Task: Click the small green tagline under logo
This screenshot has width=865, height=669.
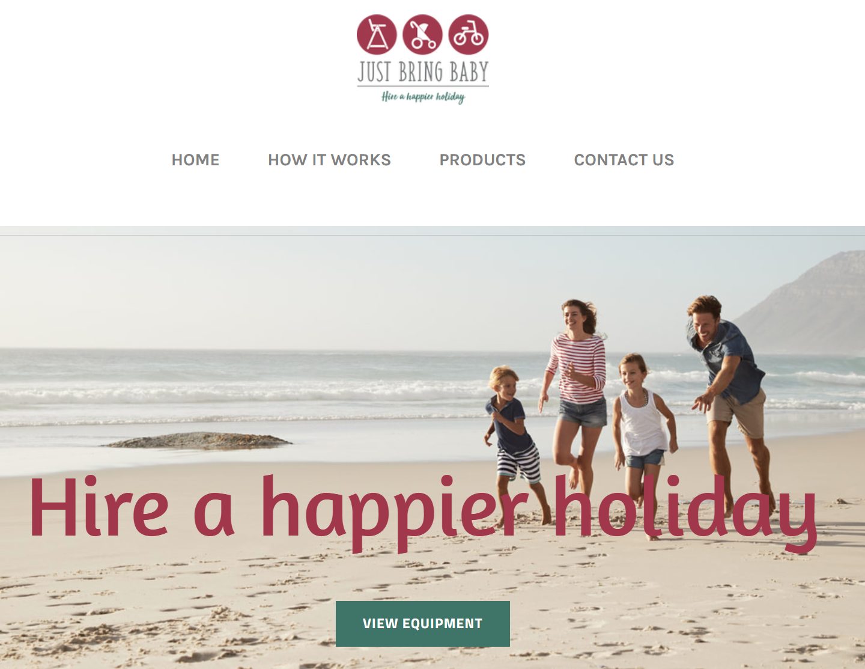Action: (423, 97)
